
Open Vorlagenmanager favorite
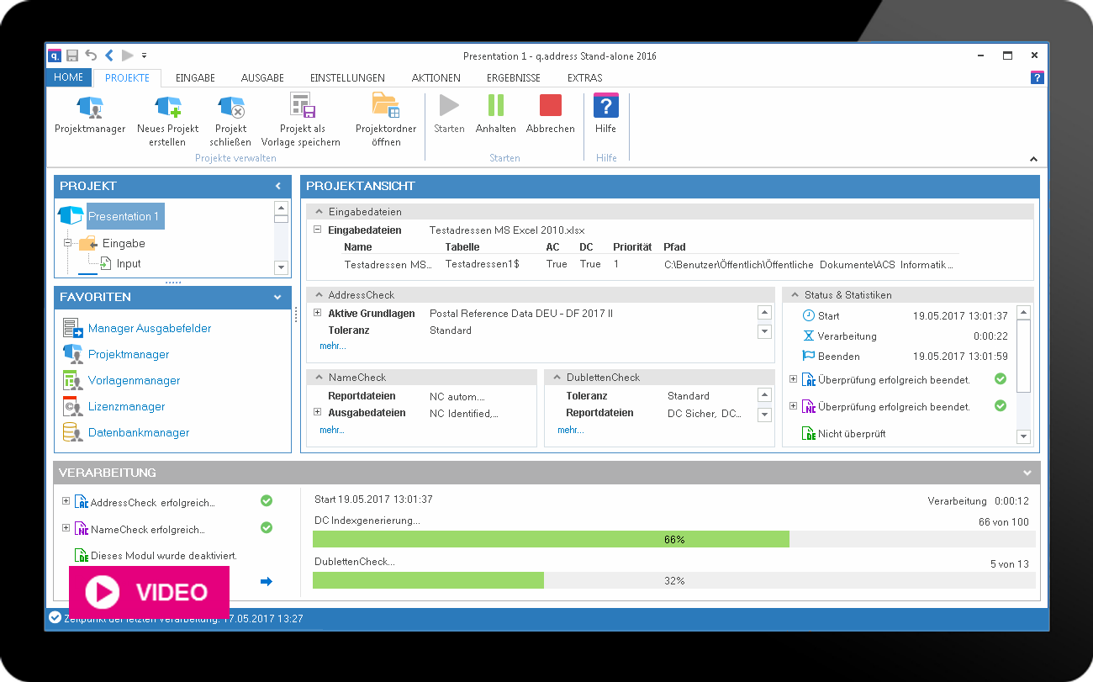134,380
